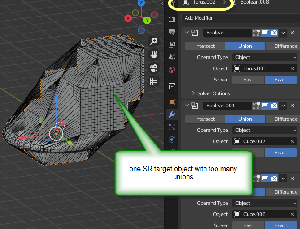Toggle viewport display for Boolean.001

pyautogui.click(x=265, y=106)
